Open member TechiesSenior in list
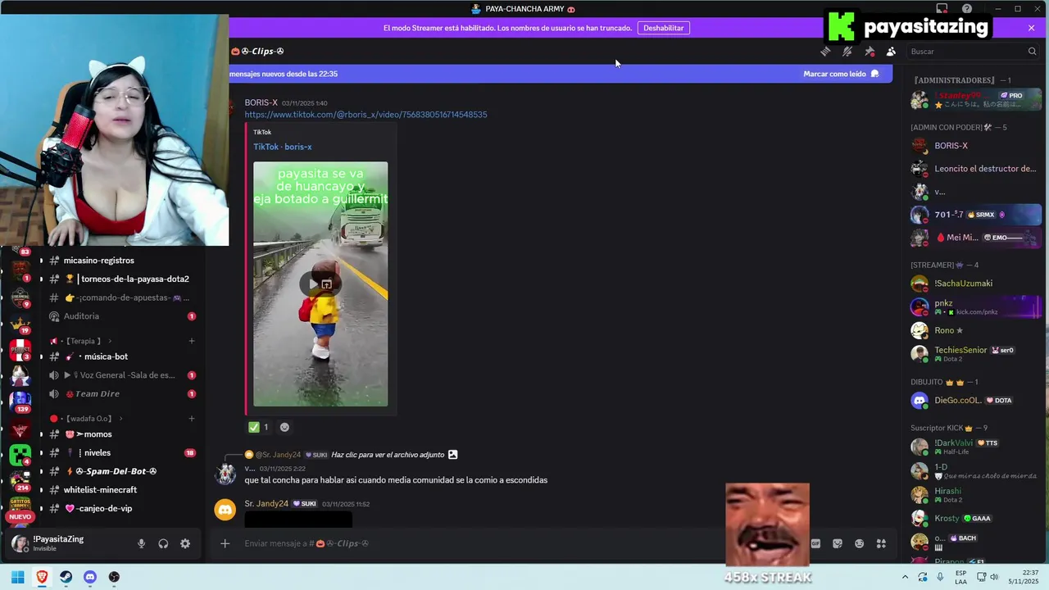This screenshot has width=1049, height=590. click(975, 354)
